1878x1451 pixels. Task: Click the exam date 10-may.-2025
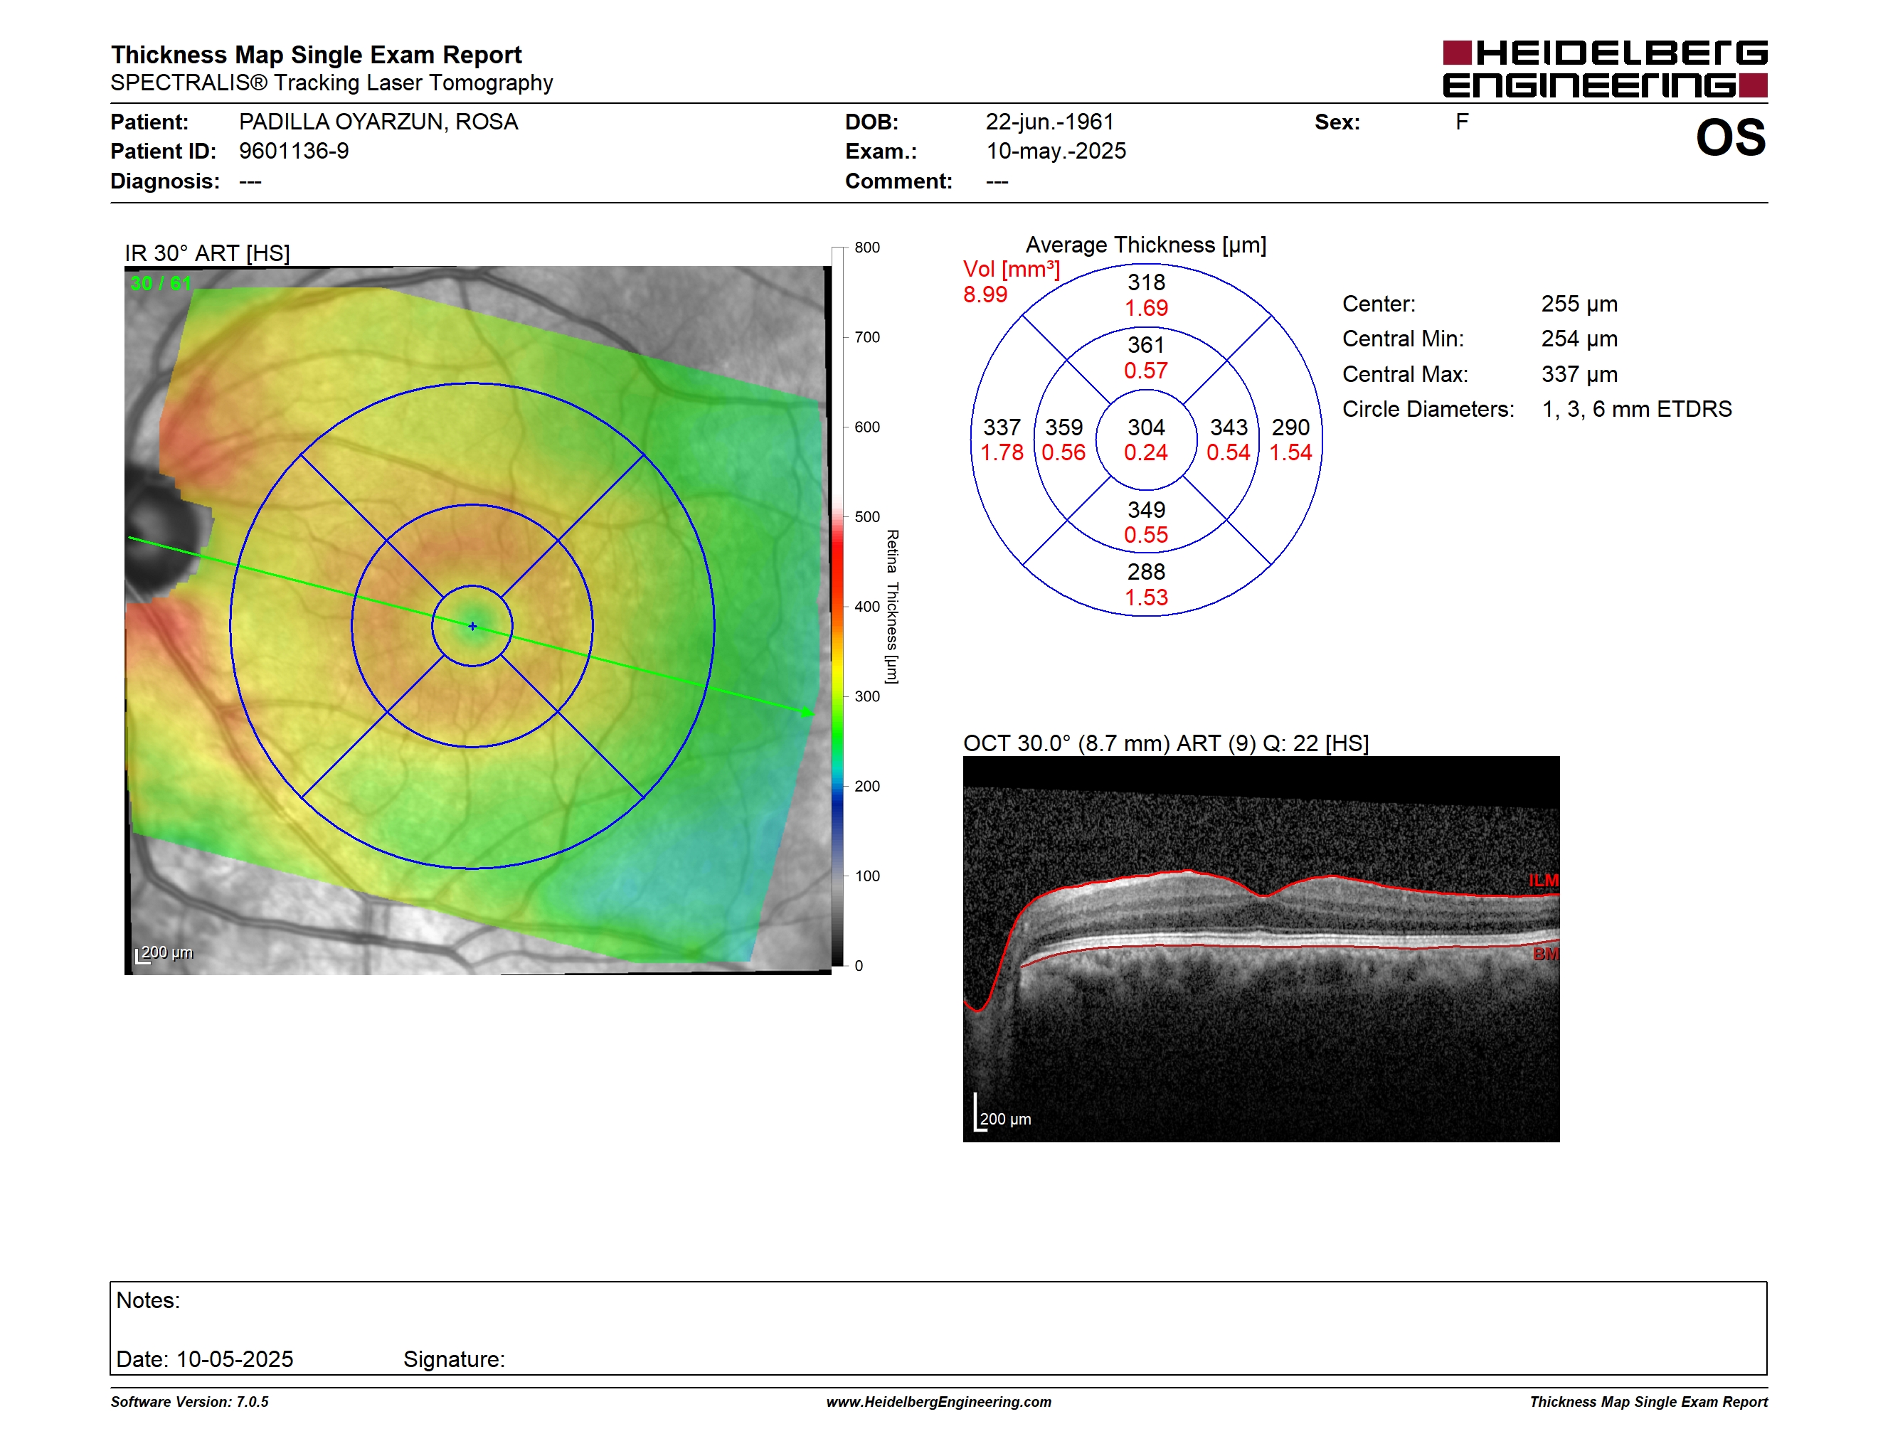point(1056,152)
